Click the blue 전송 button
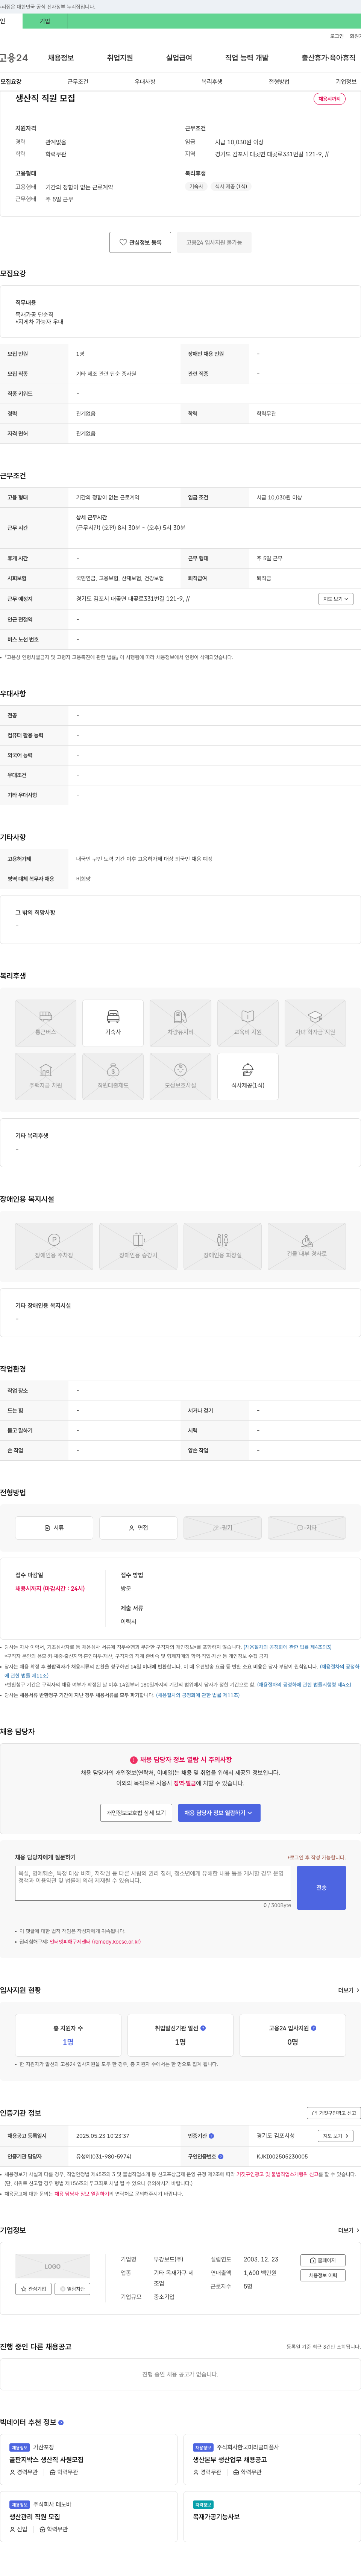 (321, 1888)
